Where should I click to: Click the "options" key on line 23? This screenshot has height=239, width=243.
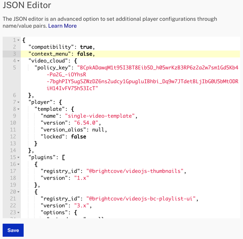(54, 212)
